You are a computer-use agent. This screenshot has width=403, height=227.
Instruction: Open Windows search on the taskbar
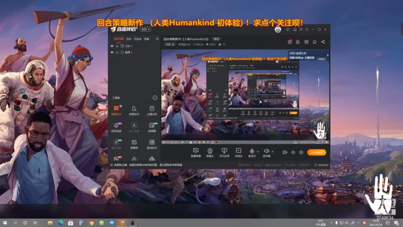[15, 222]
